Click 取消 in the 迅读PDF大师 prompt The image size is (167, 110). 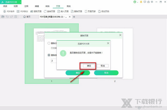pyautogui.click(x=102, y=66)
